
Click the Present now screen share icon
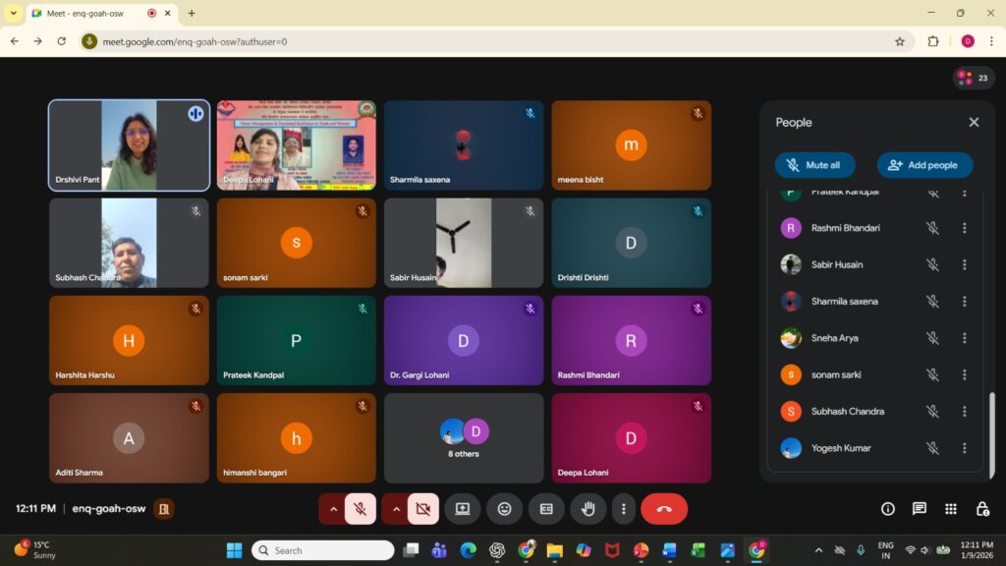462,509
